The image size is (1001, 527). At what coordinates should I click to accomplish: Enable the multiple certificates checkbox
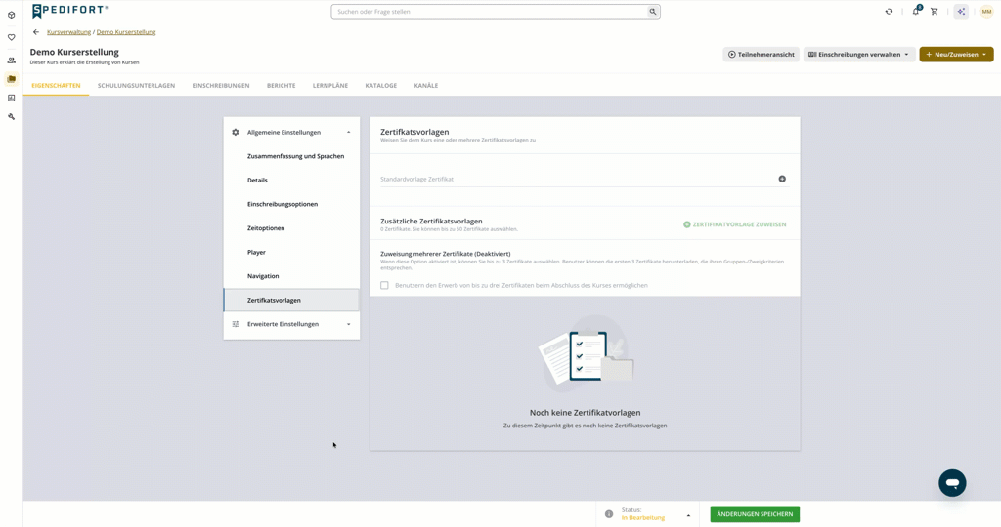(x=384, y=286)
